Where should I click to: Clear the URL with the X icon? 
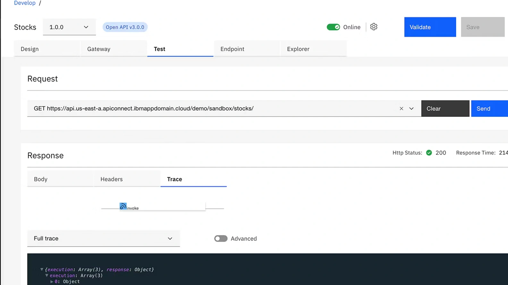click(401, 109)
